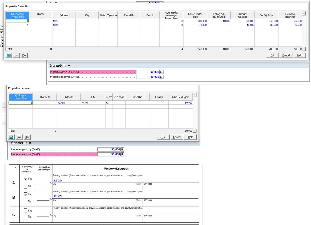Check Yes checkbox for property C
The image size is (311, 225).
pos(26,211)
